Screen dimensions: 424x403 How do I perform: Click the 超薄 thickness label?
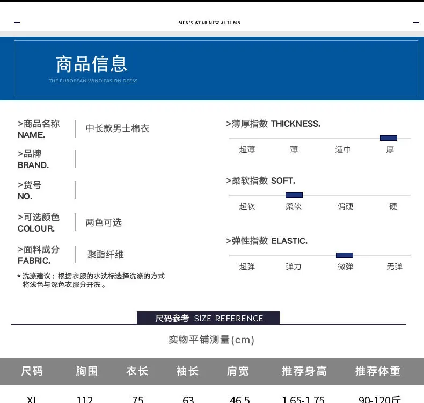247,149
